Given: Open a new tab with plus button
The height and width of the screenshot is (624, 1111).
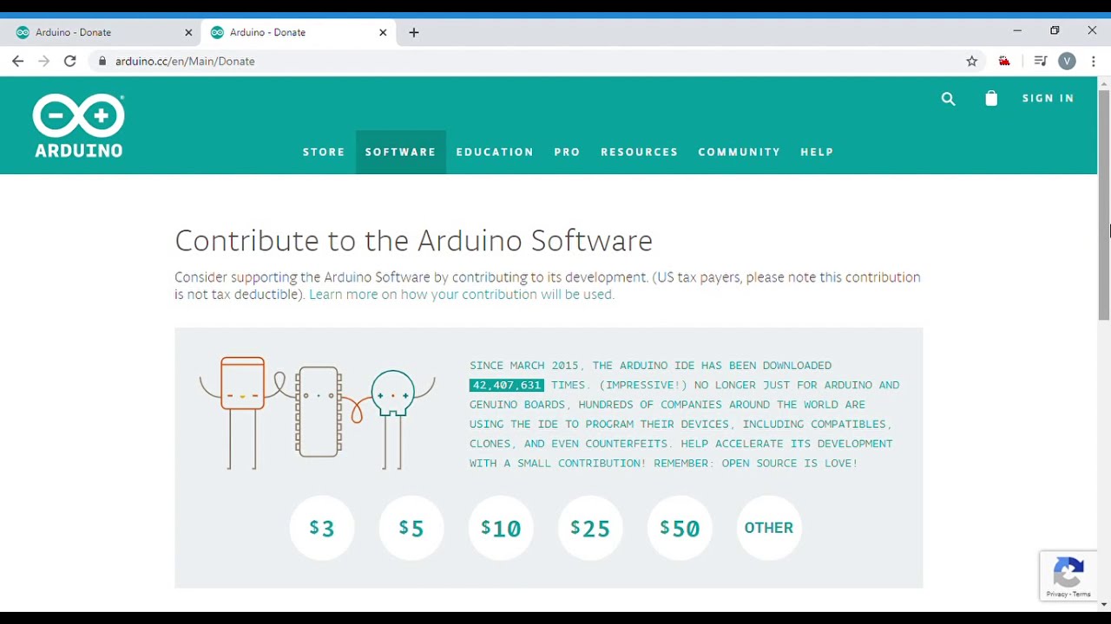Looking at the screenshot, I should pos(414,32).
